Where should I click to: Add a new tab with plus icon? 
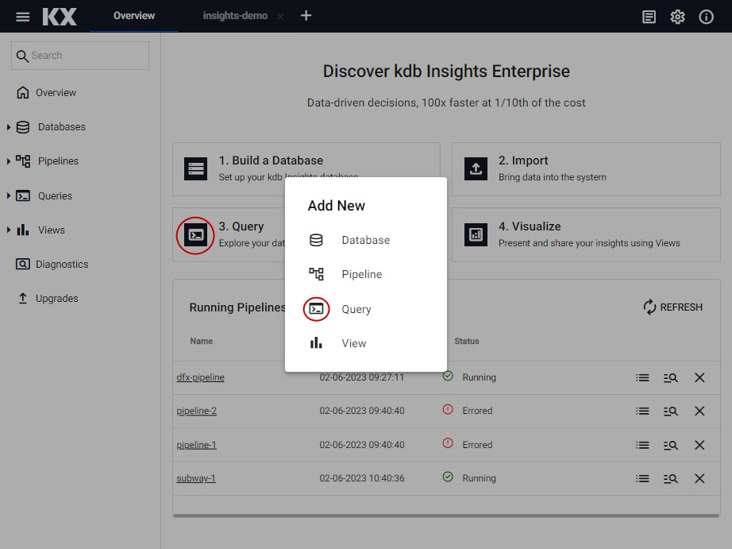click(x=306, y=16)
